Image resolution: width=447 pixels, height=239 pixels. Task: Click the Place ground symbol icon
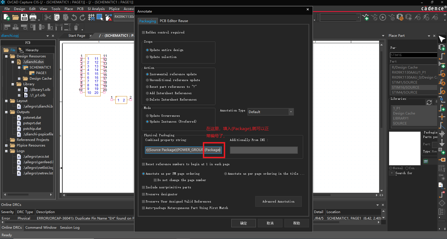(x=442, y=142)
